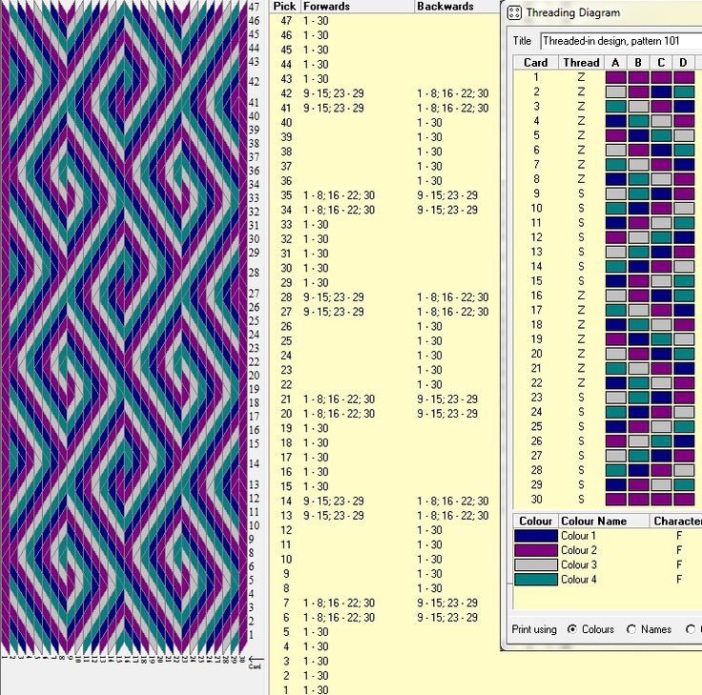Click Forwards cell of pick 7
702x695 pixels.
point(339,603)
